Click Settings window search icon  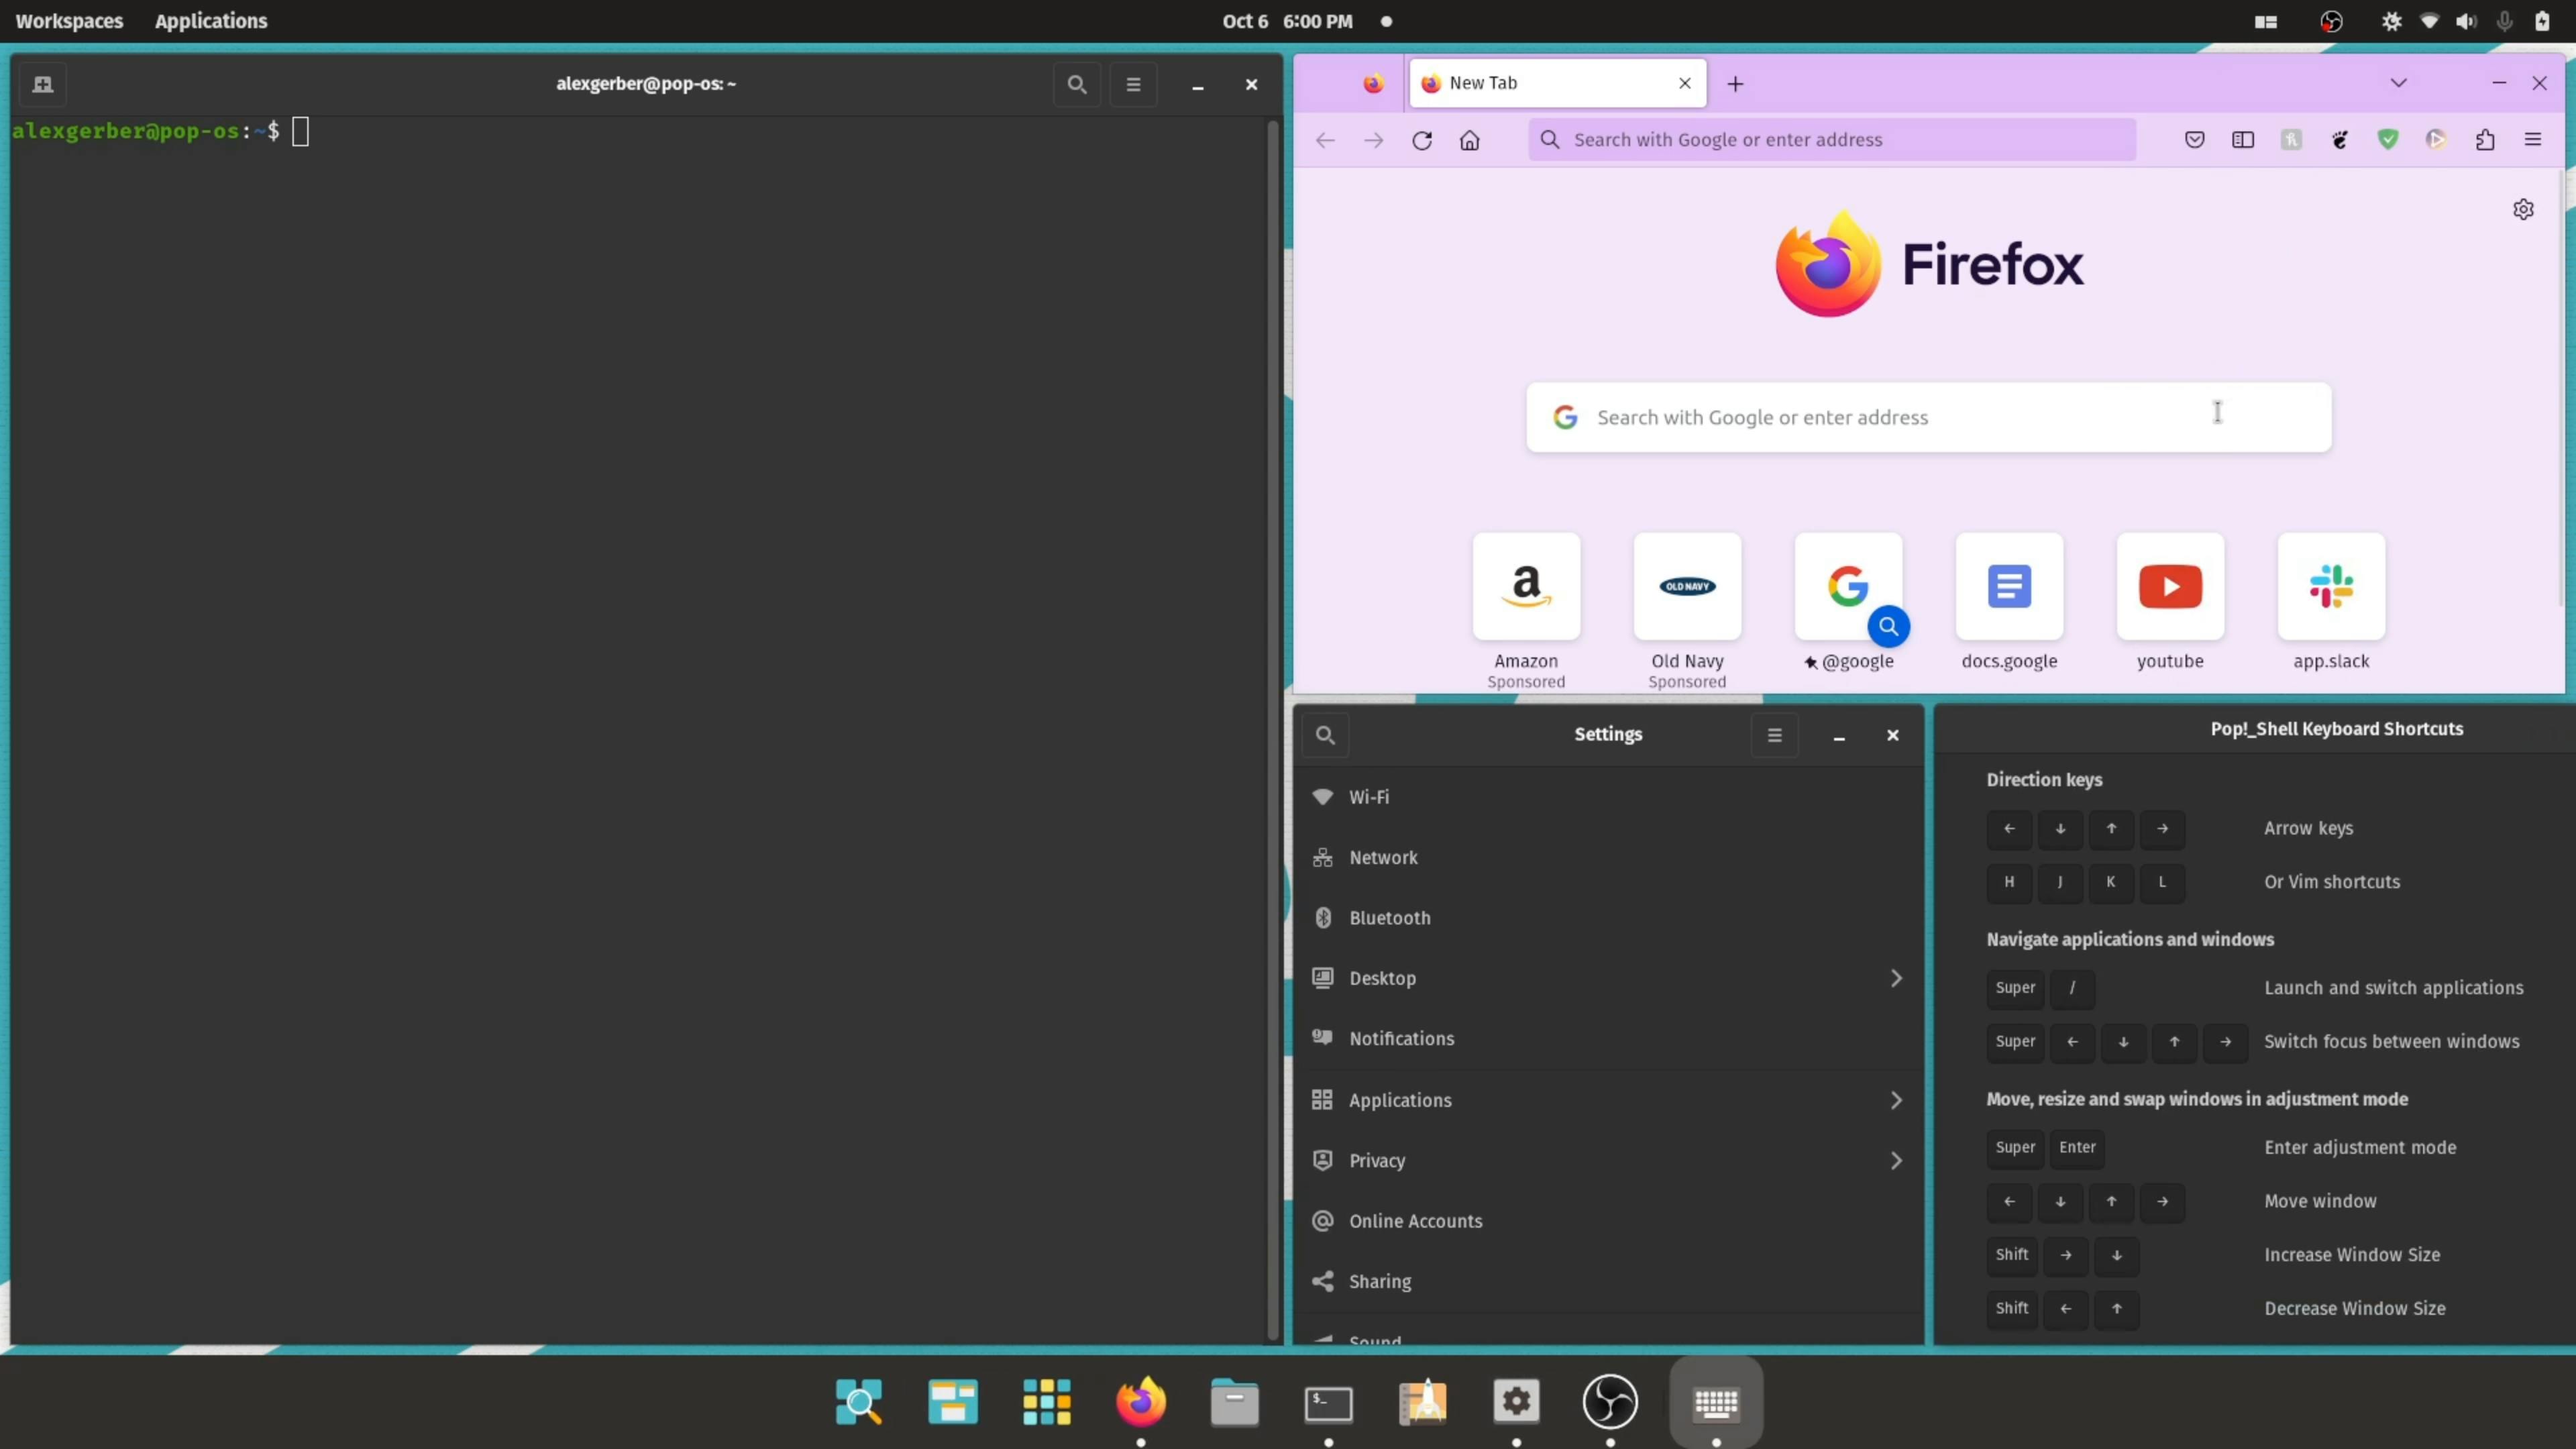click(1325, 735)
